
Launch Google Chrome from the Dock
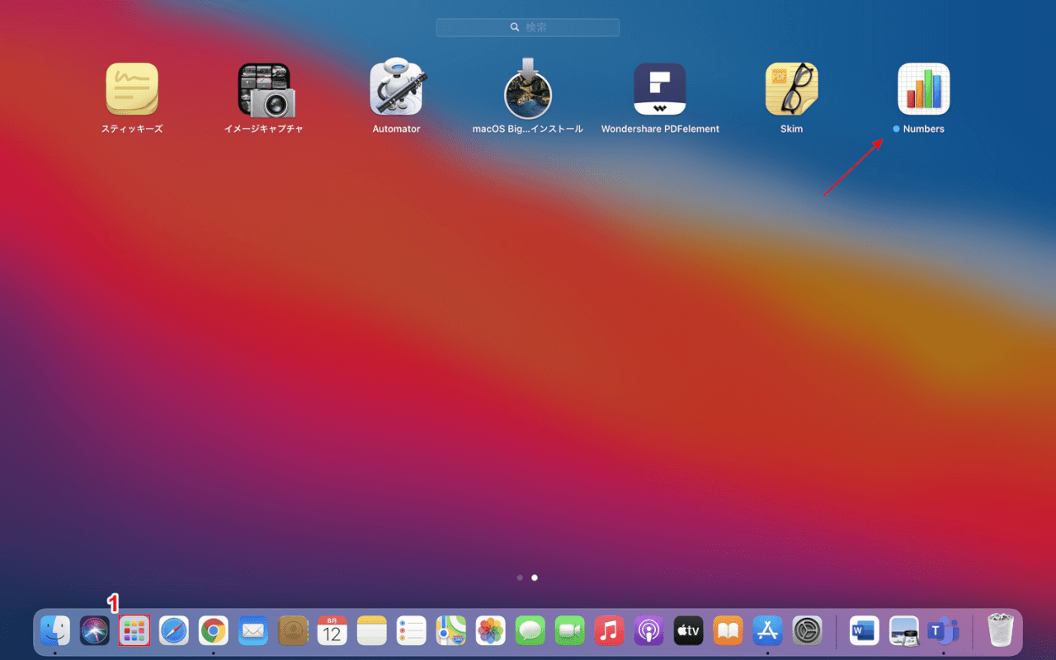214,631
